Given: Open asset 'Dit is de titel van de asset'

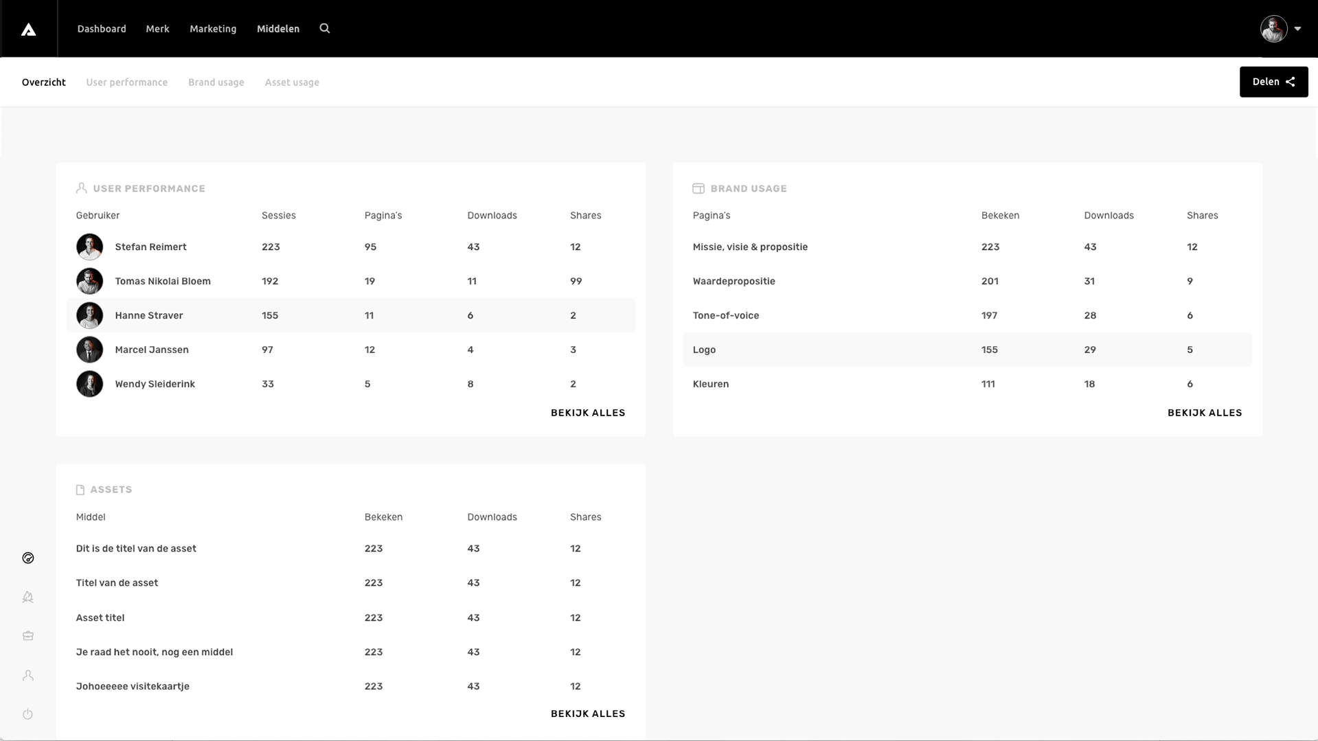Looking at the screenshot, I should coord(136,548).
